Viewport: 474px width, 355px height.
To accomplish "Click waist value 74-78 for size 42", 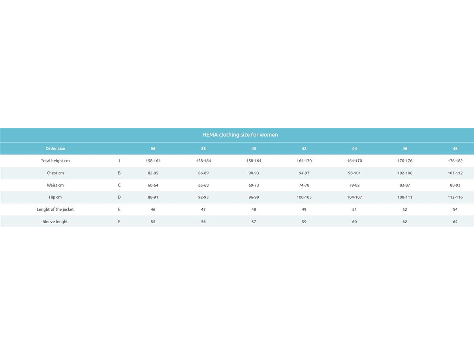I will [x=304, y=185].
